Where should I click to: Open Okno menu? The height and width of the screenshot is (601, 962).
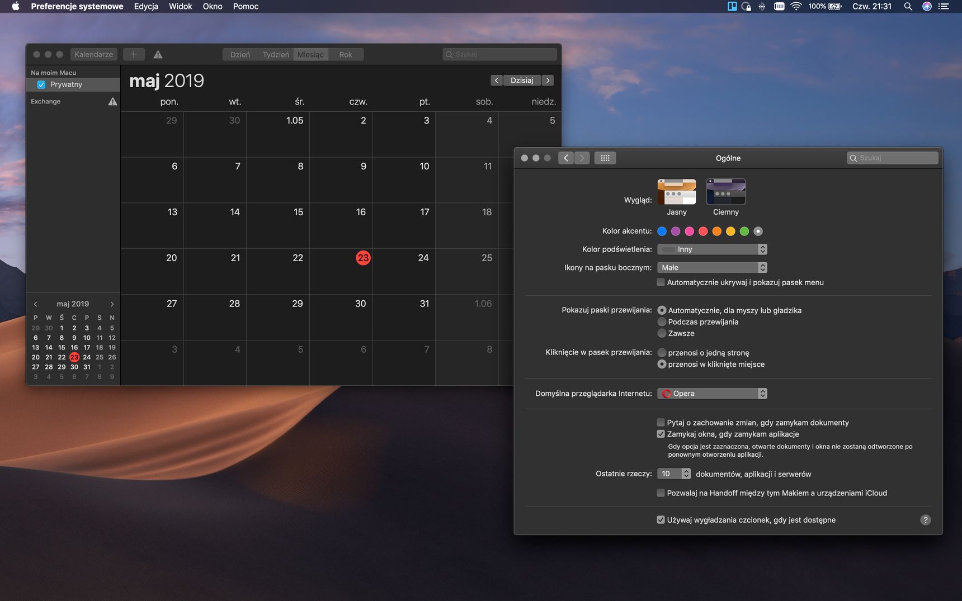coord(213,6)
